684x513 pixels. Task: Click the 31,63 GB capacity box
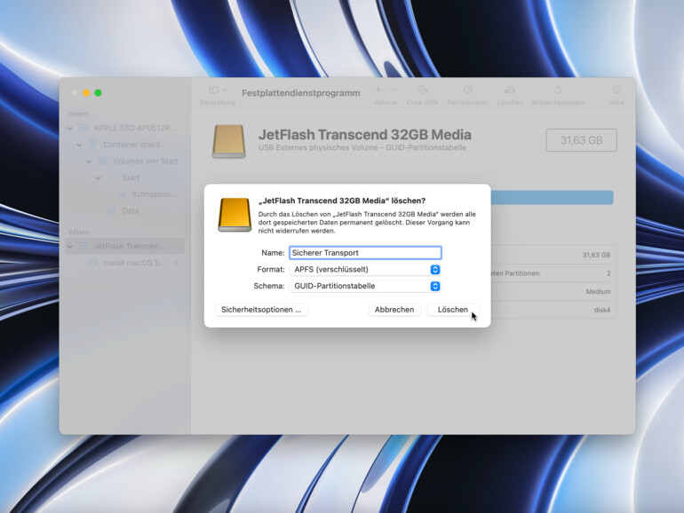[581, 140]
